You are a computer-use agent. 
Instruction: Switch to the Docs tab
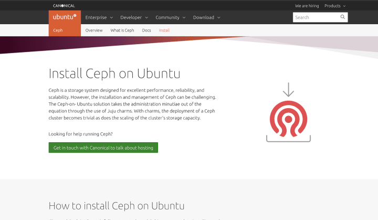tap(146, 30)
